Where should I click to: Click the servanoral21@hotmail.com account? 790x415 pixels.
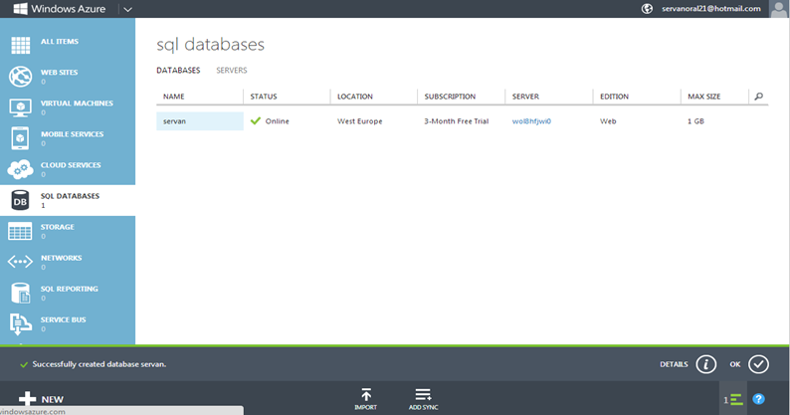click(710, 9)
